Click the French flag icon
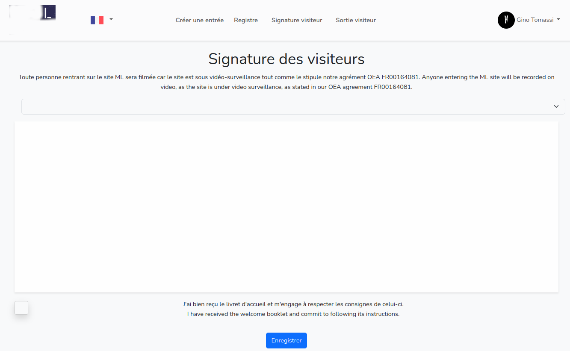 pos(97,19)
